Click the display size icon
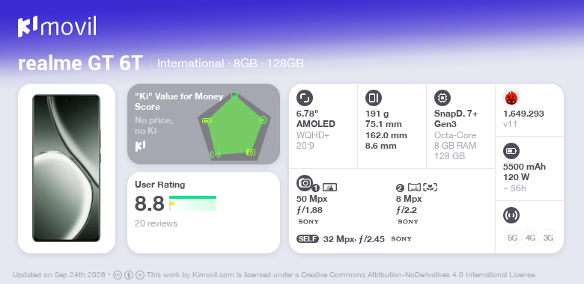The image size is (584, 284). click(305, 98)
